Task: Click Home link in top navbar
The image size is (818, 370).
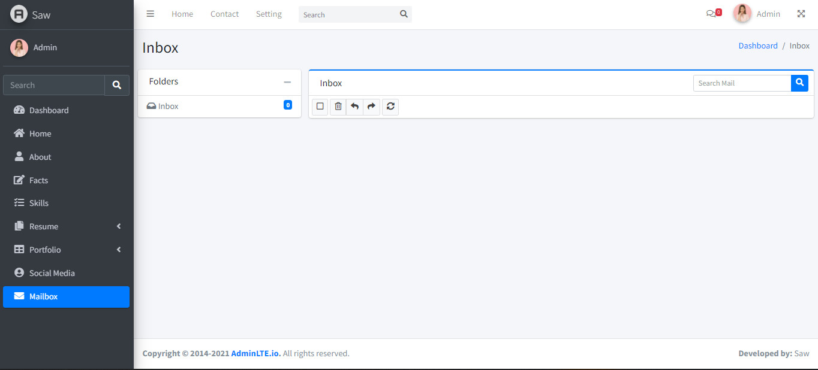Action: click(182, 14)
